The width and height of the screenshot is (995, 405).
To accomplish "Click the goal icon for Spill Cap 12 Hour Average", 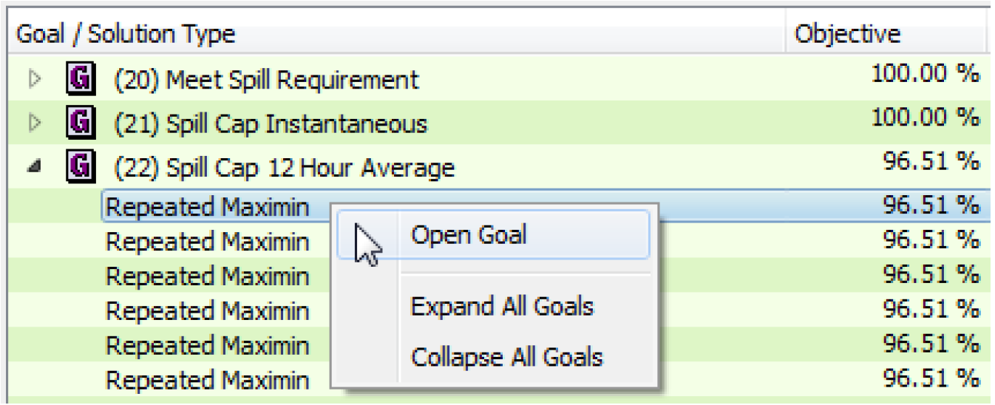I will (x=79, y=167).
